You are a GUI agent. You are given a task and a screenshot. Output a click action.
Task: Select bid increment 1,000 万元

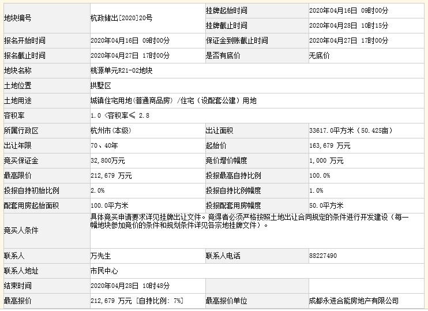326,160
